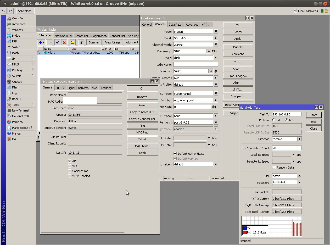Click the blue checkmark enable icon
The image size is (330, 245).
tap(57, 42)
